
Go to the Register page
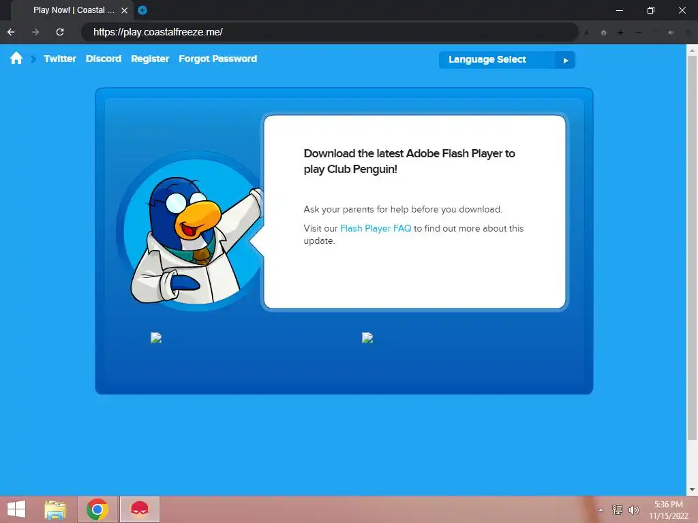pos(150,59)
